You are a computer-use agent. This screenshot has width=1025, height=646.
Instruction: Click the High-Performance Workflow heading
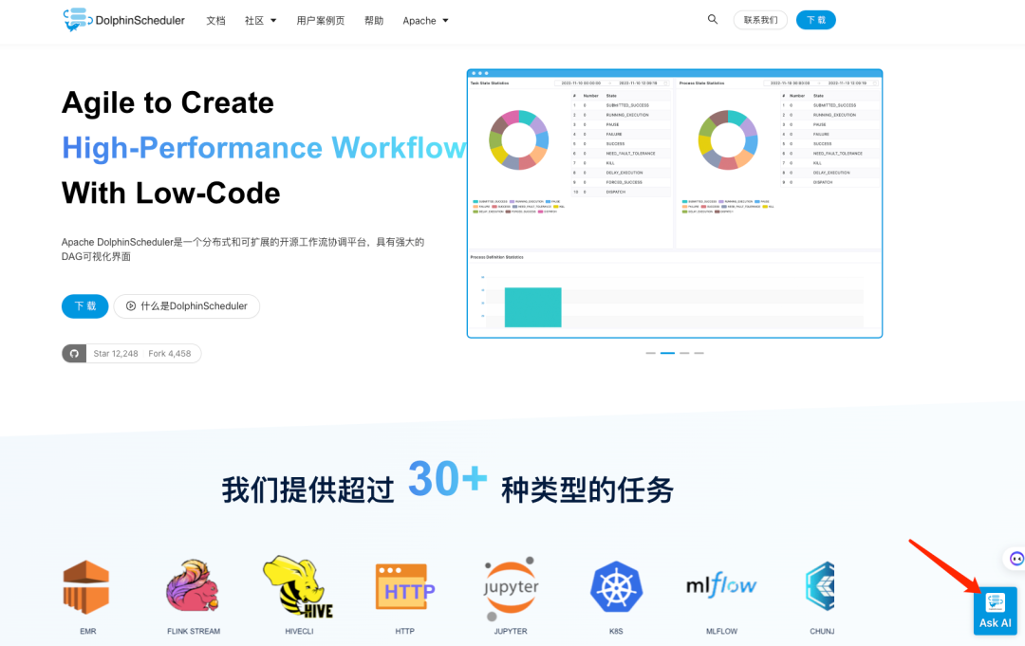pos(264,148)
